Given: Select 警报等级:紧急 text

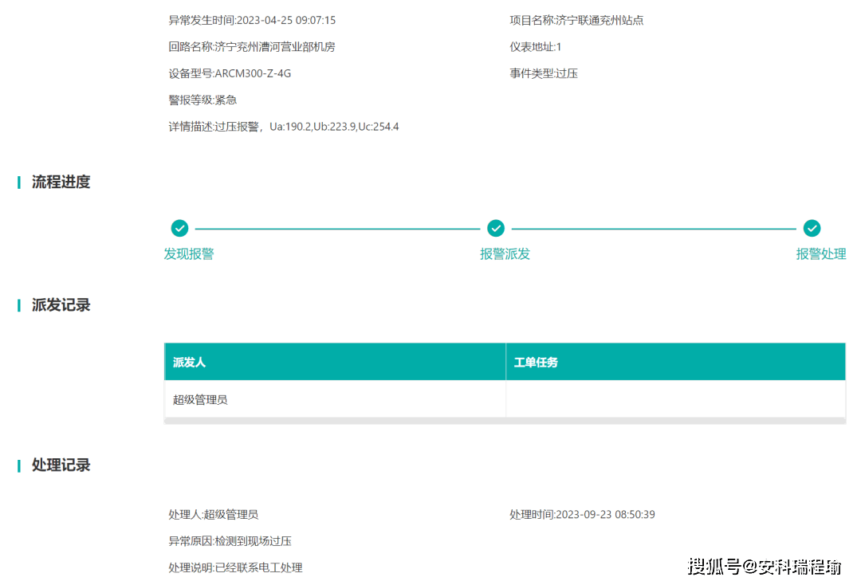Looking at the screenshot, I should click(x=202, y=100).
